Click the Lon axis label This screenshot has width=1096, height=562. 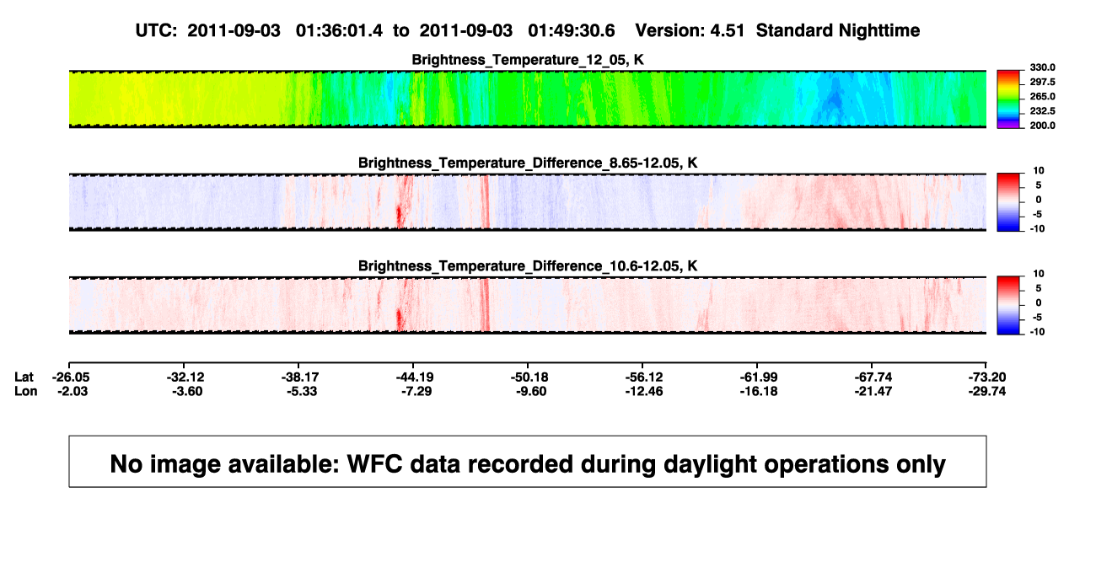pos(25,391)
